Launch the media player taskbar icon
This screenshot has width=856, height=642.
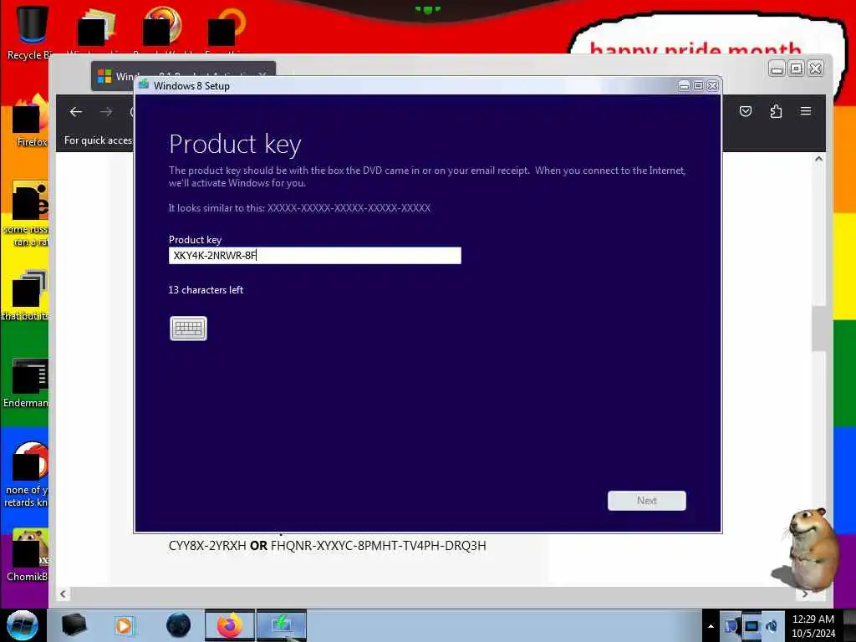tap(124, 625)
